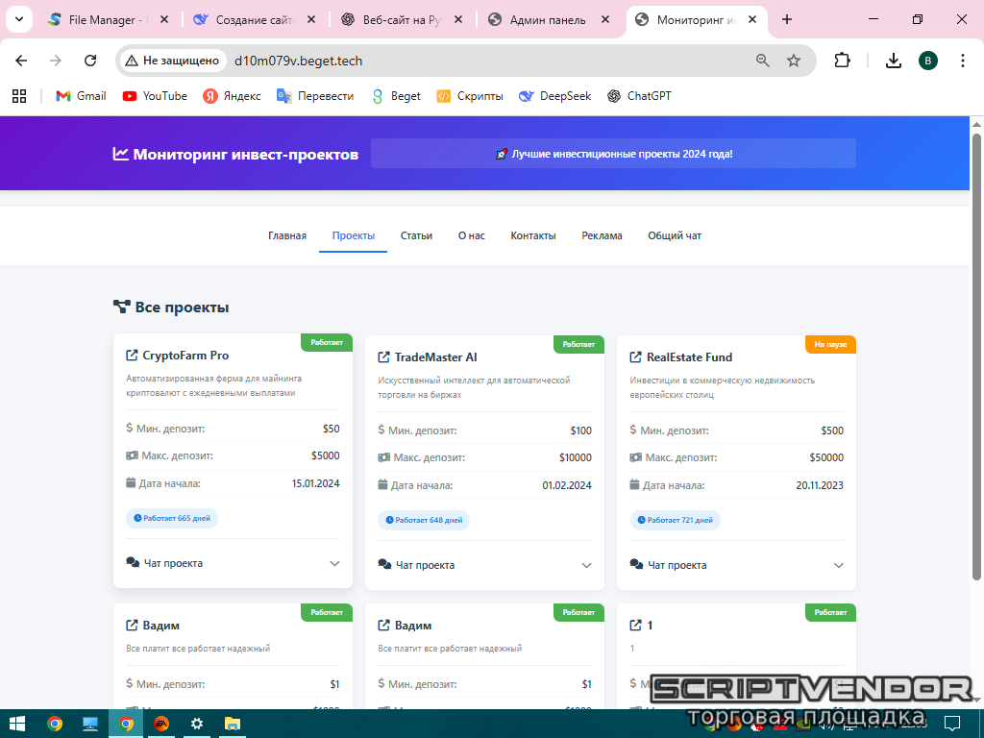Click the external link icon beside RealEstate Fund
The height and width of the screenshot is (738, 984).
point(636,357)
